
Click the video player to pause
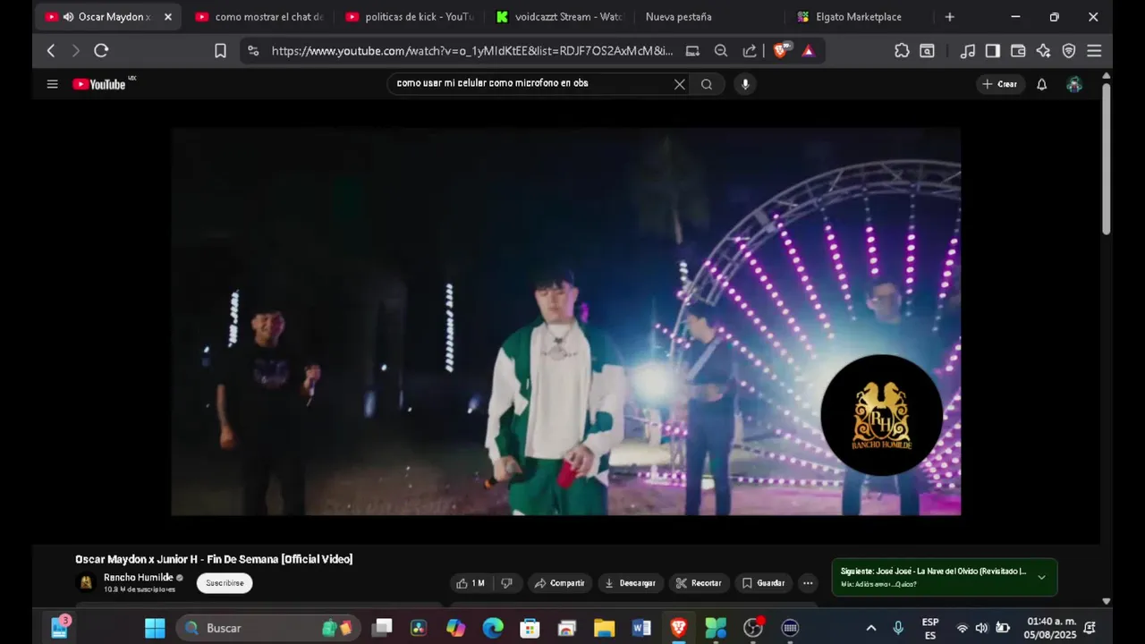point(565,321)
